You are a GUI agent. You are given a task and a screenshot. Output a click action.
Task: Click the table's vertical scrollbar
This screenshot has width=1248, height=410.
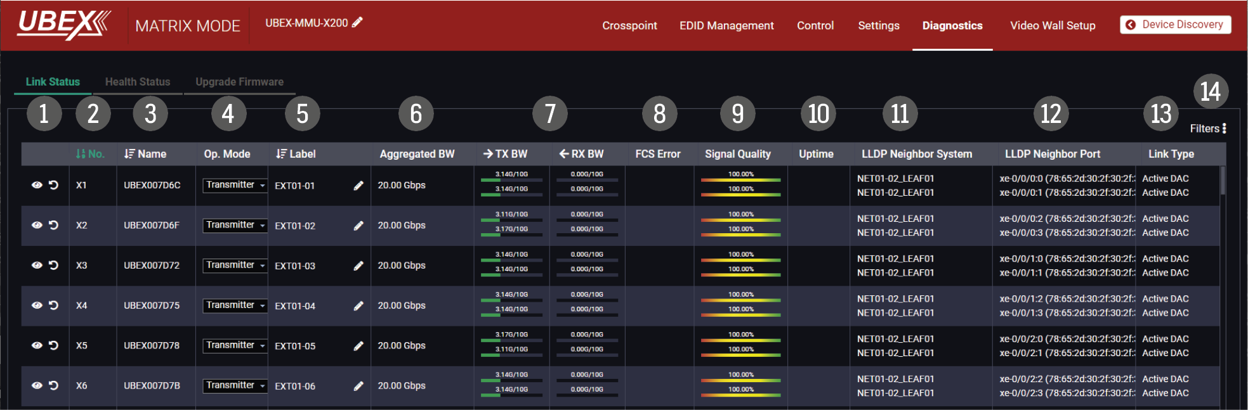tap(1223, 181)
